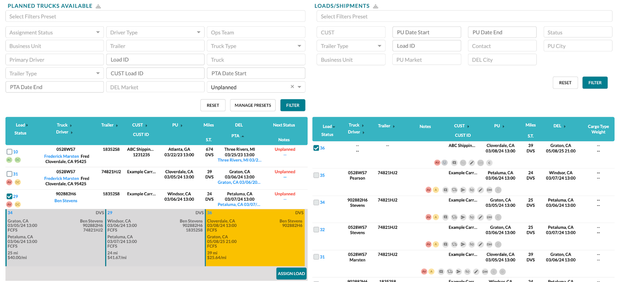Click the collapse icon beside Loads/Shipments heading

pyautogui.click(x=375, y=6)
